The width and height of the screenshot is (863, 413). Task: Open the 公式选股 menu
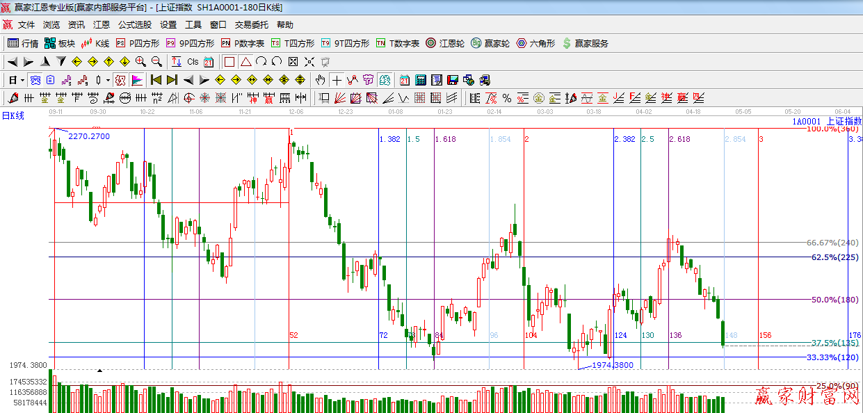click(134, 24)
